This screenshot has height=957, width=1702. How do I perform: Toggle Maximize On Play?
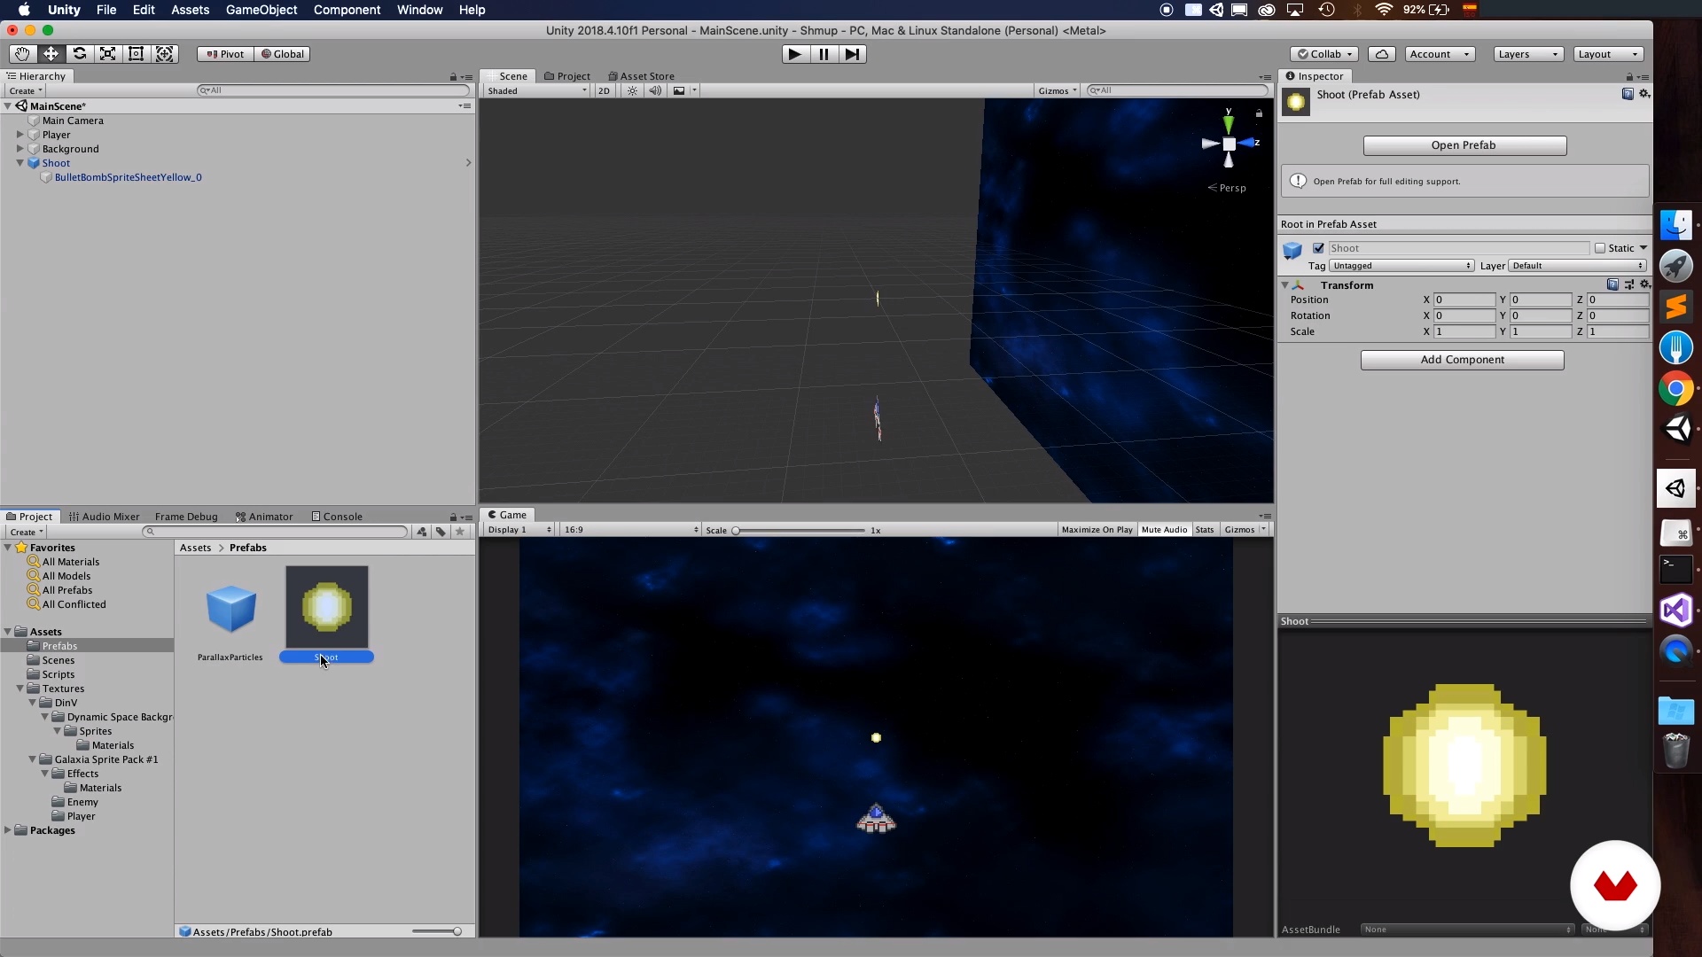[1097, 530]
